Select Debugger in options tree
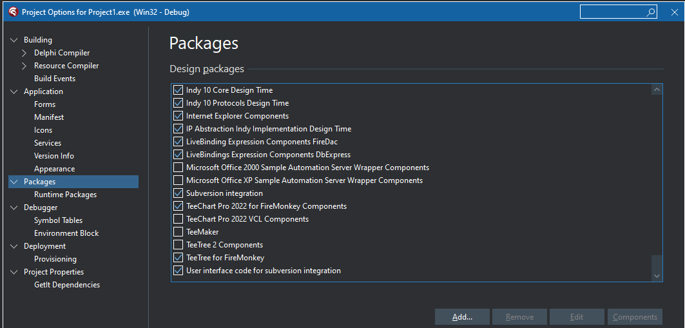Viewport: 685px width, 328px height. (x=41, y=207)
